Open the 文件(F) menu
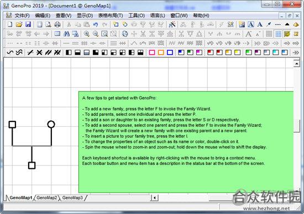Screen dimensions: 304x214 (x=22, y=15)
